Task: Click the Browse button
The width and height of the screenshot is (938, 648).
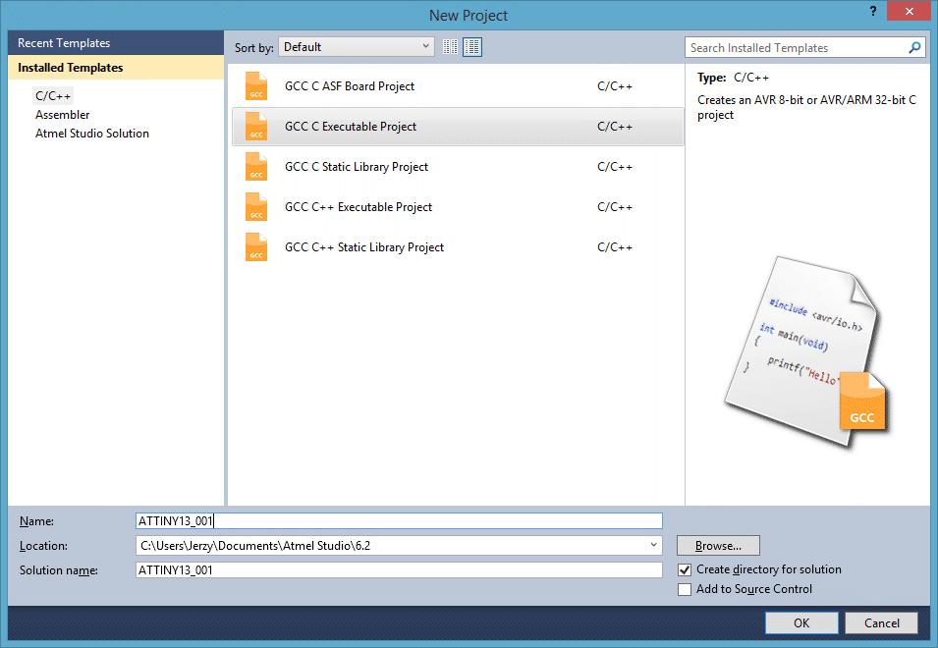Action: (x=718, y=545)
